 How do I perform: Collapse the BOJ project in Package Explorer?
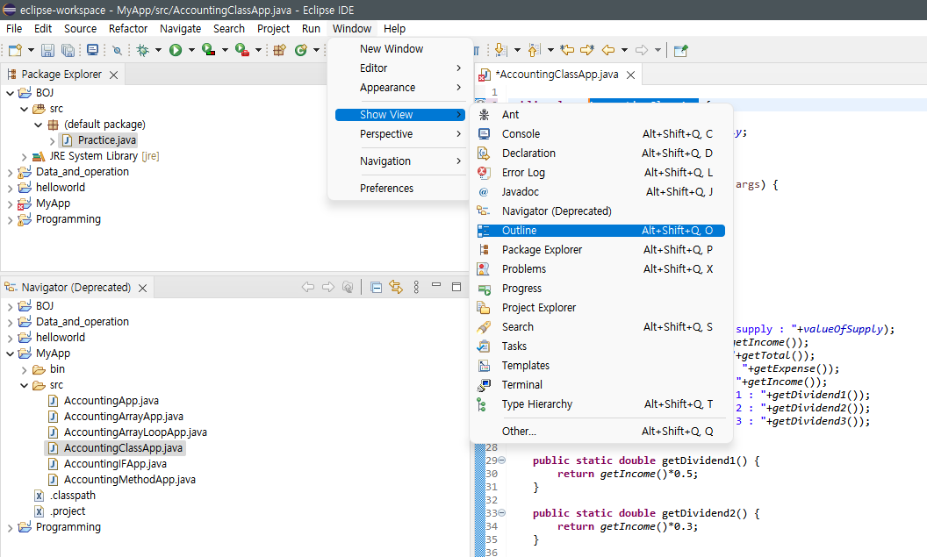click(x=10, y=93)
